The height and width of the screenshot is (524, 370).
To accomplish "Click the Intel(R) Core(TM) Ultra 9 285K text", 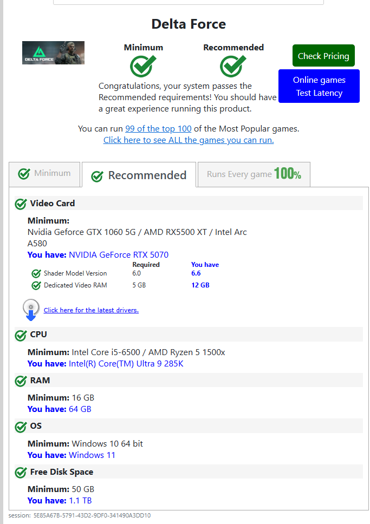I will 126,364.
